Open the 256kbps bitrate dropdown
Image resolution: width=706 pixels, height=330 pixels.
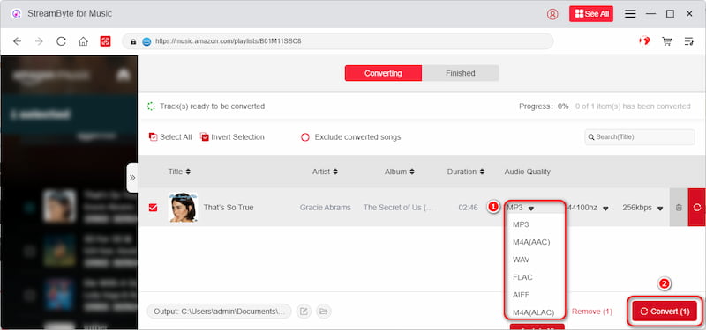[642, 208]
